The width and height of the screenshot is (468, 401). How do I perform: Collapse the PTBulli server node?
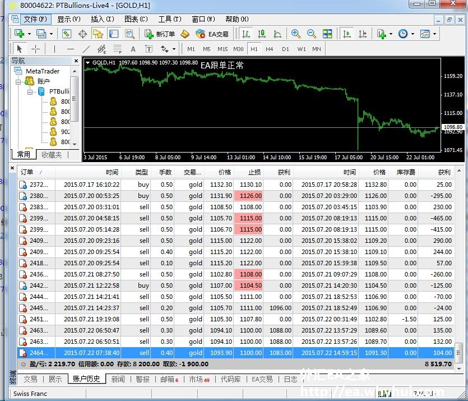tap(30, 92)
